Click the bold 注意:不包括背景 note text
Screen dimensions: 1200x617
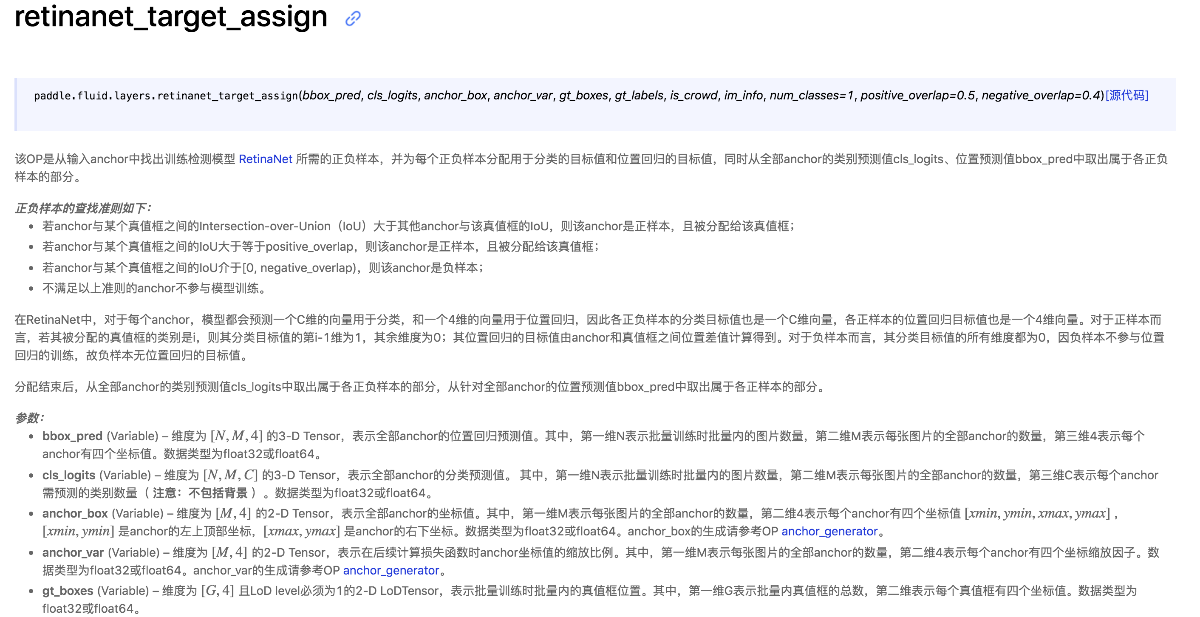[x=200, y=493]
